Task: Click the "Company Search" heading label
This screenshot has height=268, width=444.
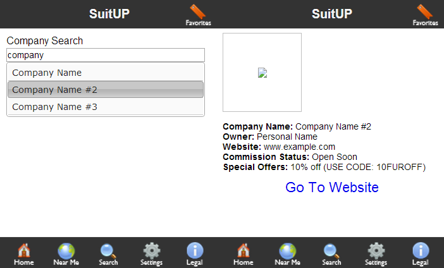Action: click(x=45, y=41)
